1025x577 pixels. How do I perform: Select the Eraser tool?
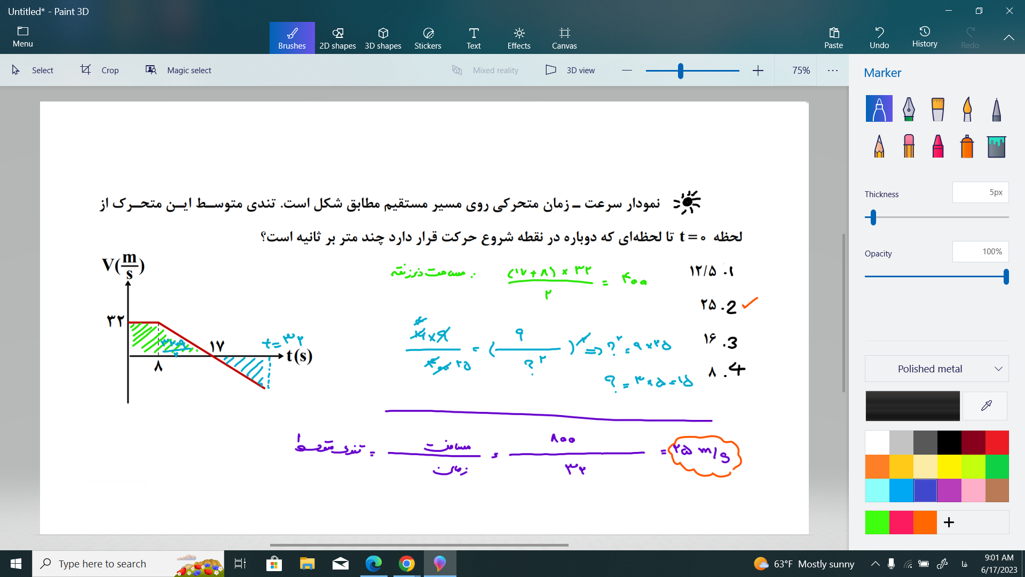[x=909, y=145]
